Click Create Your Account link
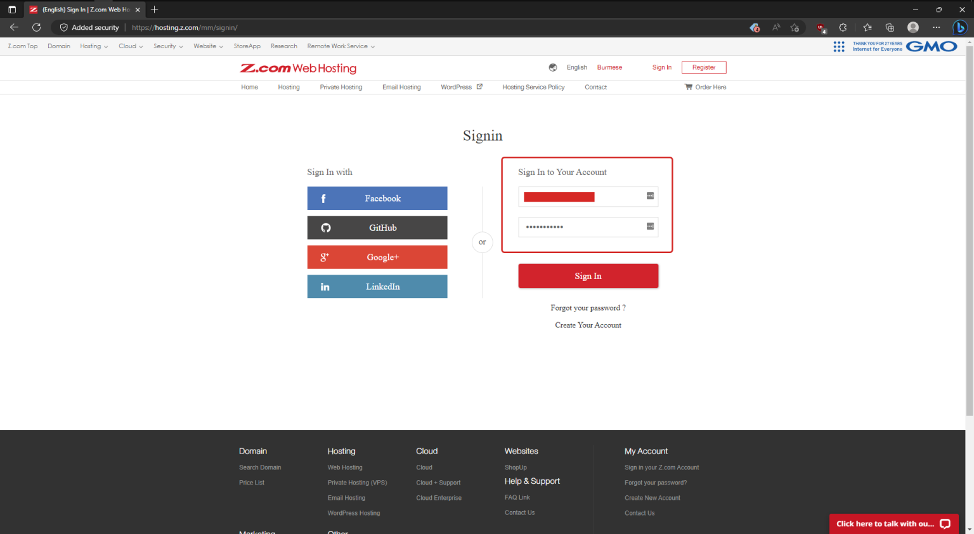This screenshot has width=974, height=534. coord(588,325)
